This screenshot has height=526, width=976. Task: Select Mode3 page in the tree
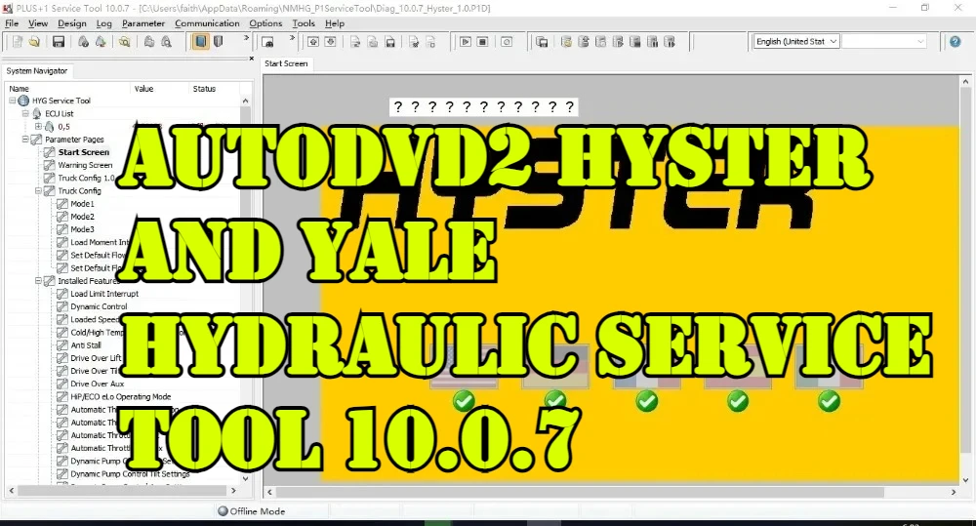click(x=82, y=229)
